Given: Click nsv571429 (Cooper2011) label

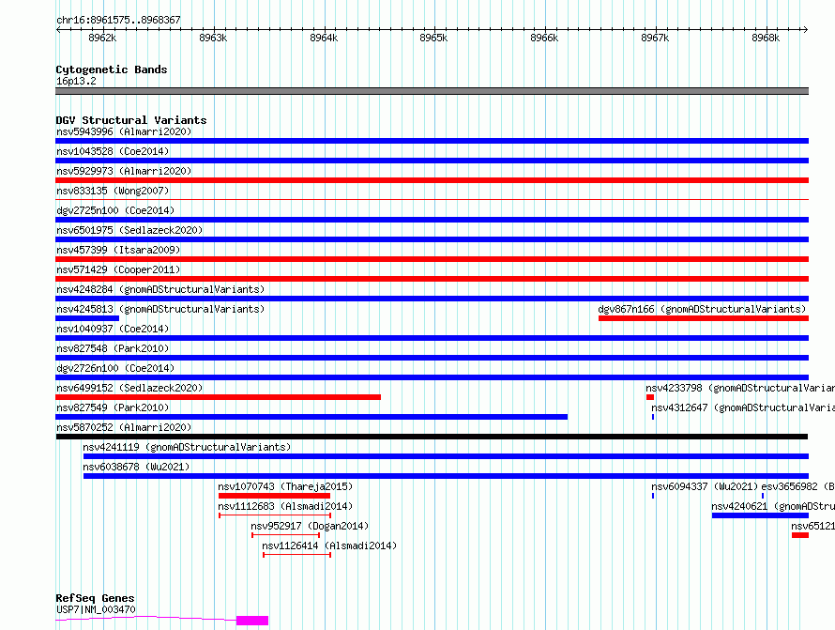Looking at the screenshot, I should 118,269.
